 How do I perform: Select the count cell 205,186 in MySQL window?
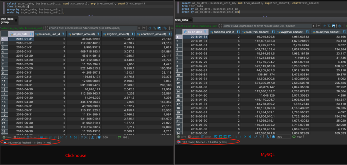coord(329,83)
